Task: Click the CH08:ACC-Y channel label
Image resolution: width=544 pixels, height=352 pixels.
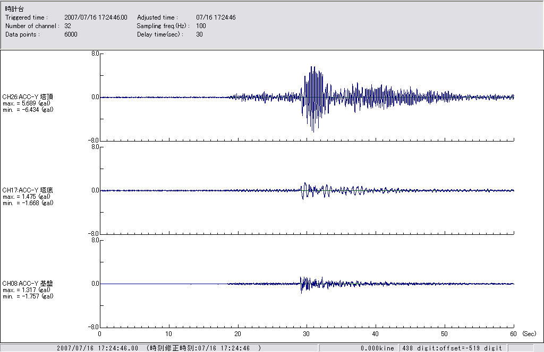Action: (x=28, y=283)
